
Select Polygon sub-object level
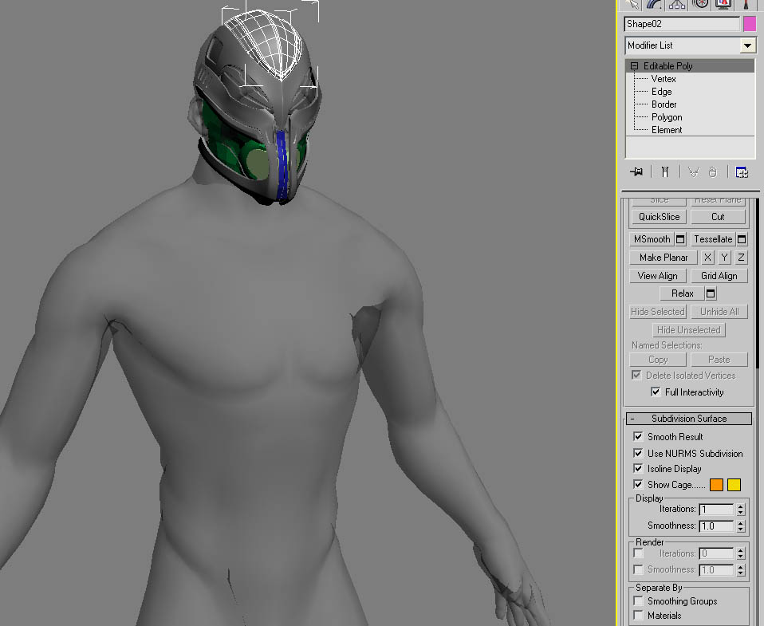click(667, 117)
